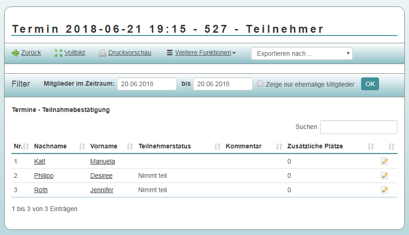Click the Vollbild fullscreen icon
Viewport: 409px width, 235px height.
(x=58, y=53)
